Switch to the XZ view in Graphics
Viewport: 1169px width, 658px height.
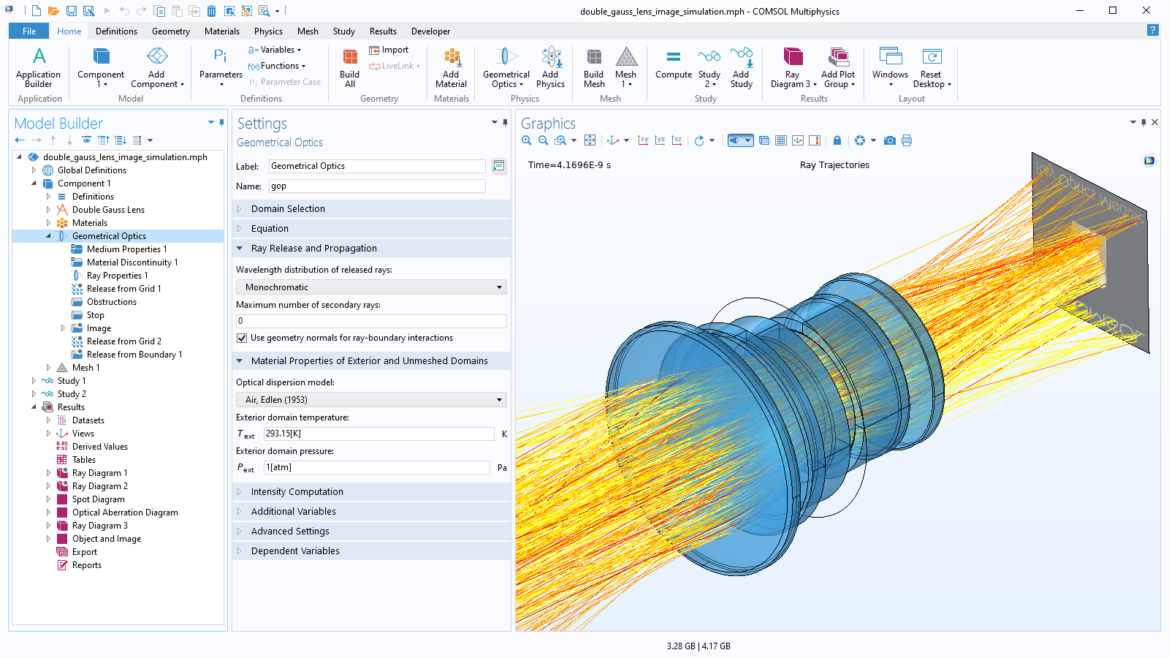point(677,140)
